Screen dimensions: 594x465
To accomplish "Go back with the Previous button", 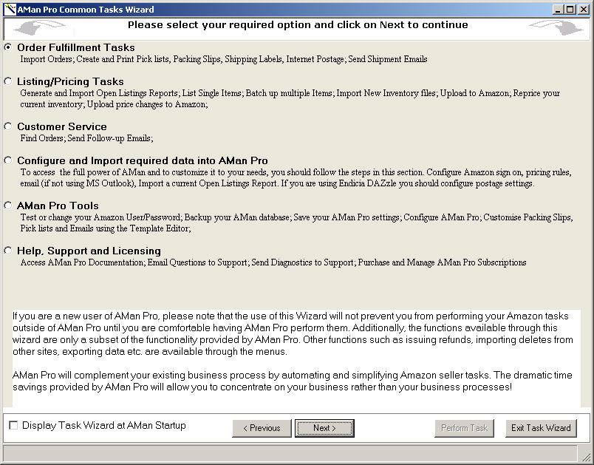I will (x=262, y=428).
